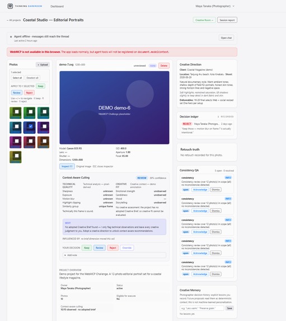
Task: Open the Dashboard nav item
Action: coord(57,6)
